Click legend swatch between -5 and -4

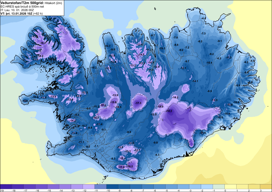171,187
